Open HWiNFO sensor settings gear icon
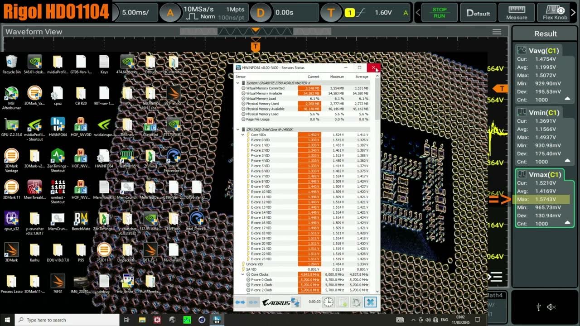This screenshot has width=580, height=326. click(x=356, y=302)
